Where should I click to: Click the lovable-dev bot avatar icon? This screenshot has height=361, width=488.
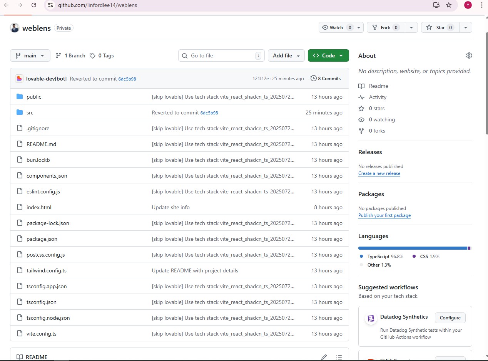19,79
